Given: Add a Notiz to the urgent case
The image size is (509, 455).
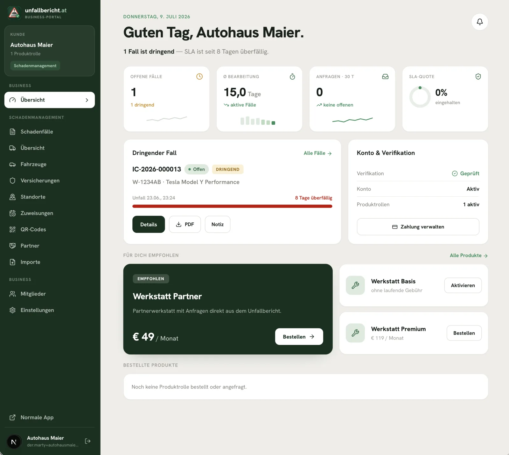Looking at the screenshot, I should coord(218,224).
